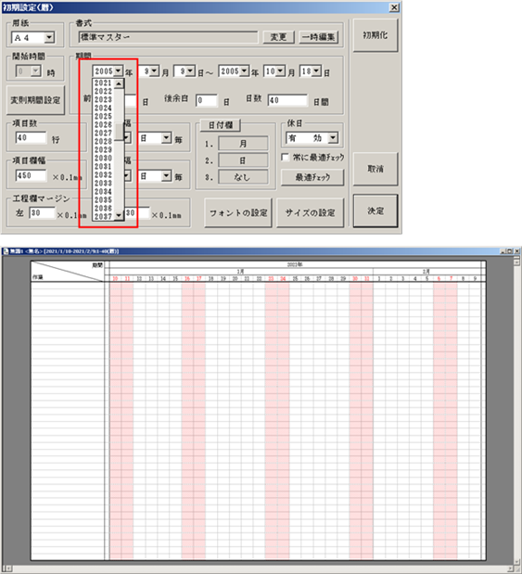Image resolution: width=522 pixels, height=574 pixels.
Task: Select 2025 in the year list
Action: 103,117
